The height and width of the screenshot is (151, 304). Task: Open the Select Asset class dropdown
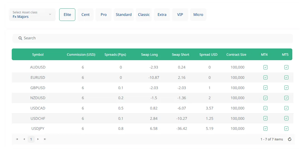(32, 14)
